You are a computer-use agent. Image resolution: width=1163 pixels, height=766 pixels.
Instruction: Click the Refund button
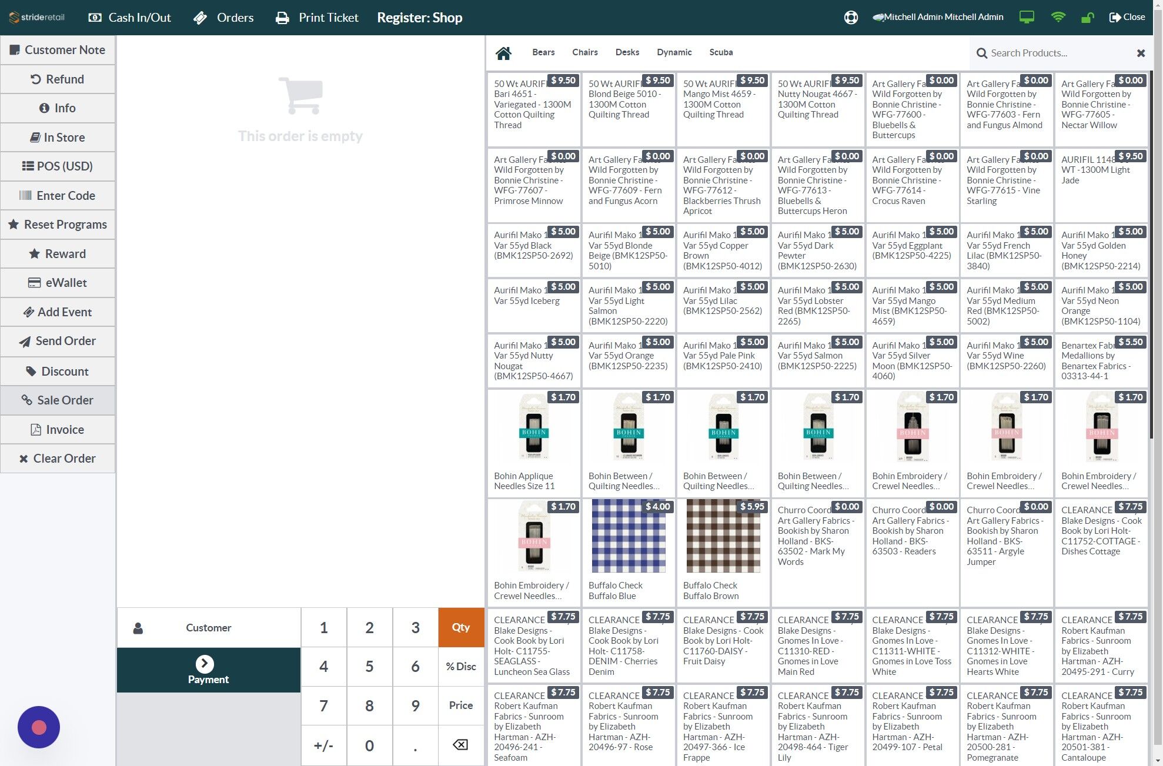(58, 79)
